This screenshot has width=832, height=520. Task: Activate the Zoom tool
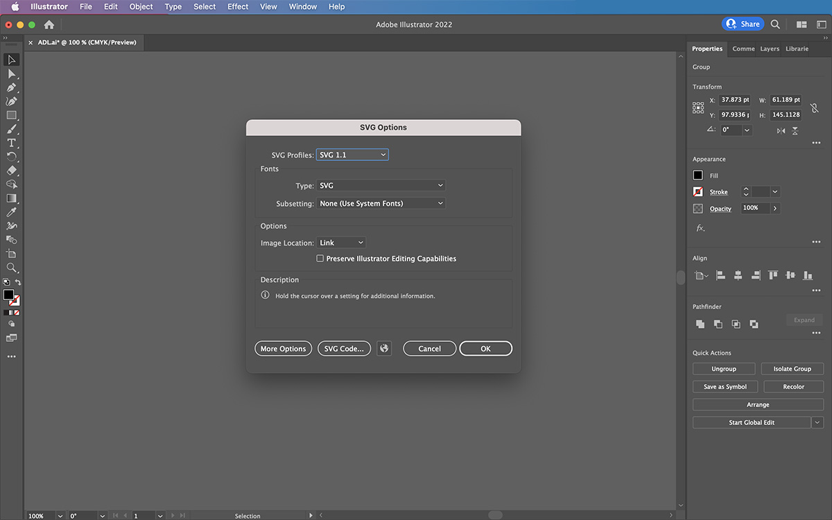tap(11, 268)
